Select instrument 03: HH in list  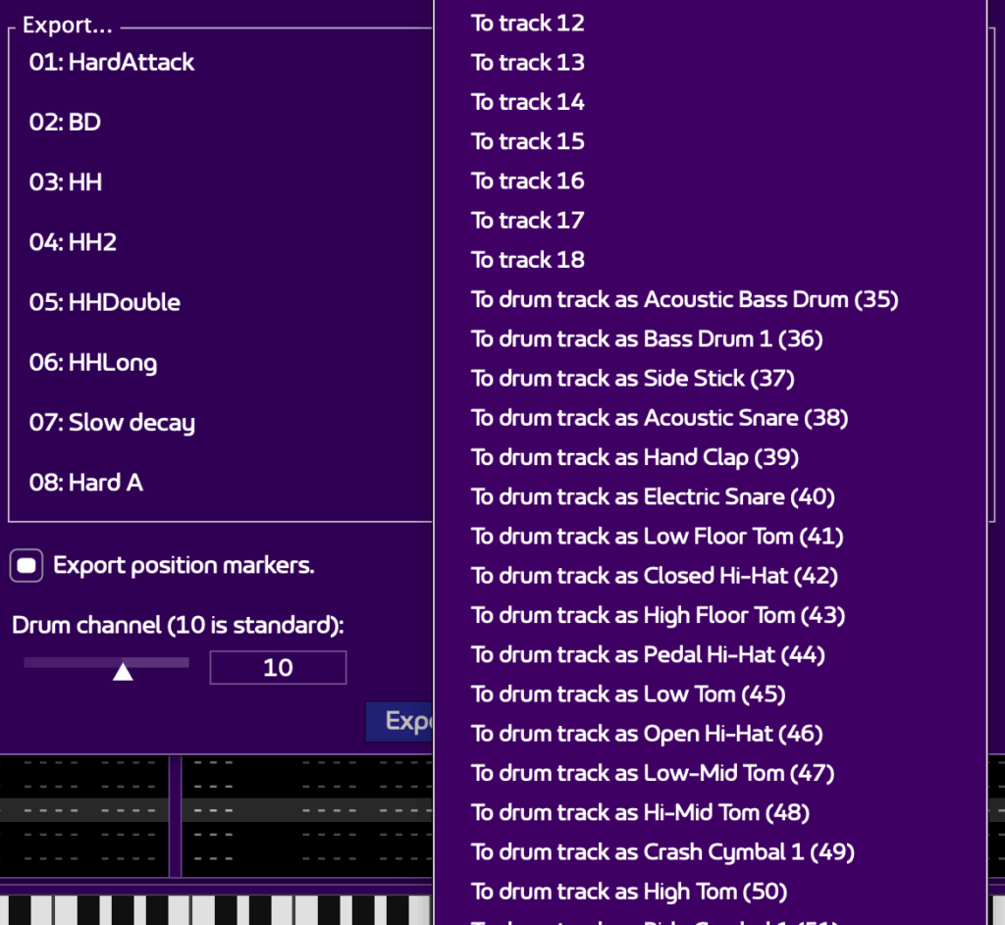point(66,182)
